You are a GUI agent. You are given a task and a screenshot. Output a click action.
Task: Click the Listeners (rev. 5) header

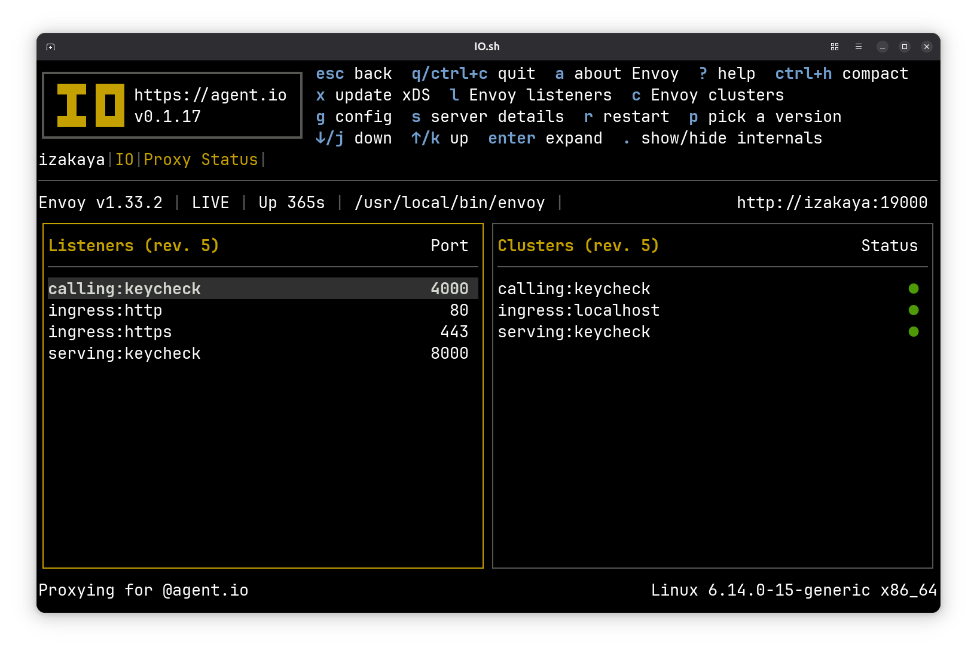pos(134,246)
